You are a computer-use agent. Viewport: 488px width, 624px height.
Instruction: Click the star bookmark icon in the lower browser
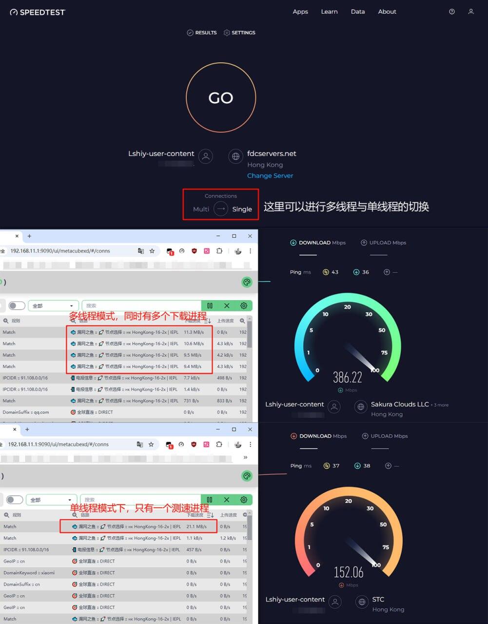click(151, 444)
